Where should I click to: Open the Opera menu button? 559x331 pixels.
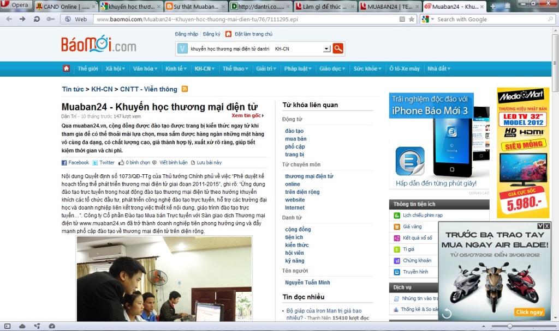pyautogui.click(x=16, y=5)
